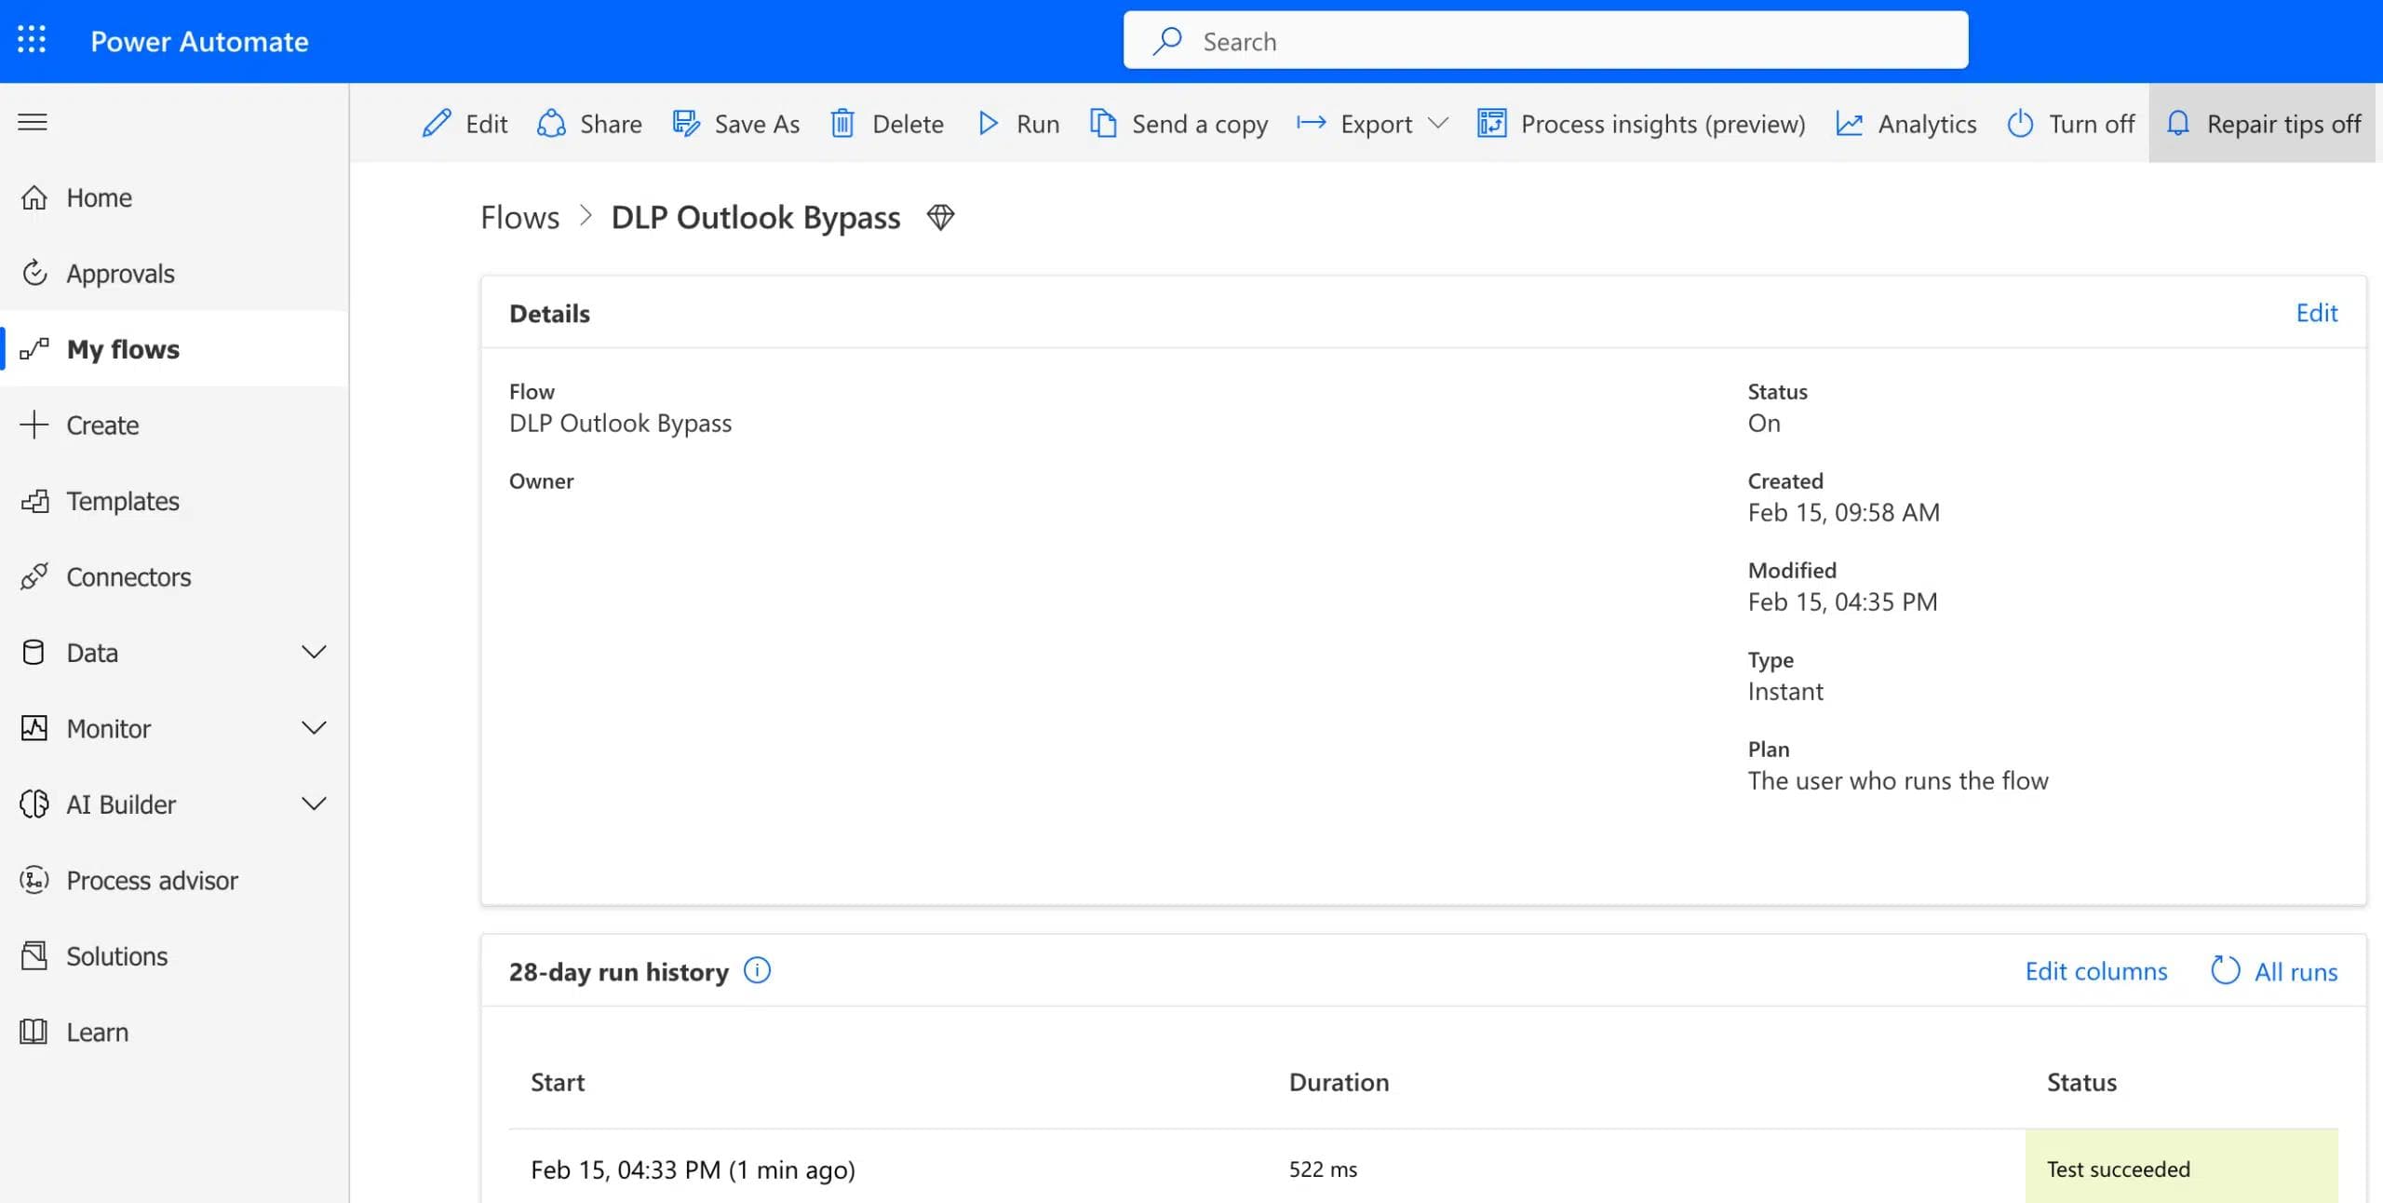The height and width of the screenshot is (1203, 2383).
Task: Open Templates from left navigation
Action: click(x=122, y=501)
